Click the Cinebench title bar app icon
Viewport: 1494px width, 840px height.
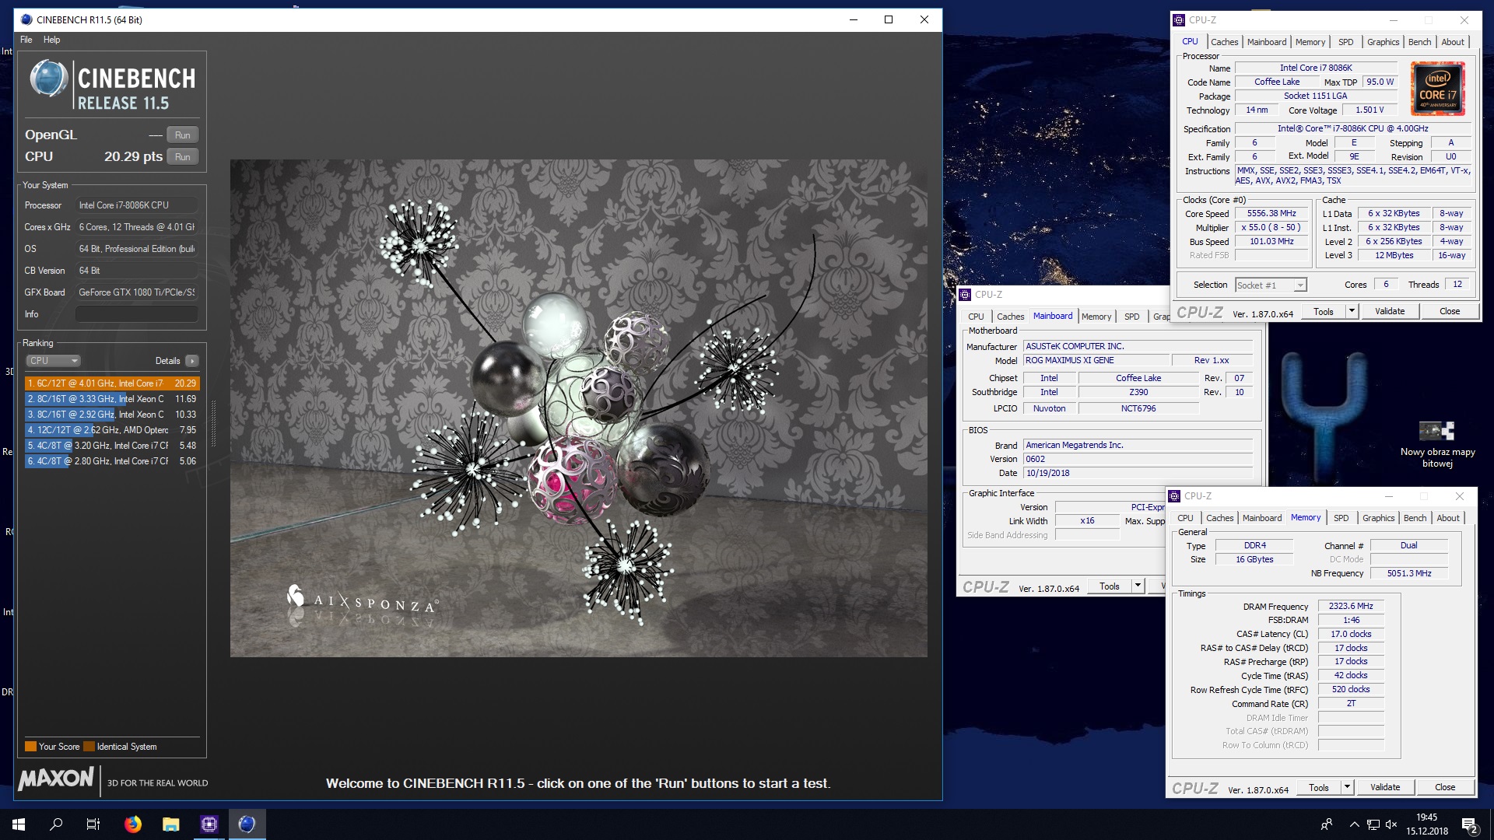(26, 19)
